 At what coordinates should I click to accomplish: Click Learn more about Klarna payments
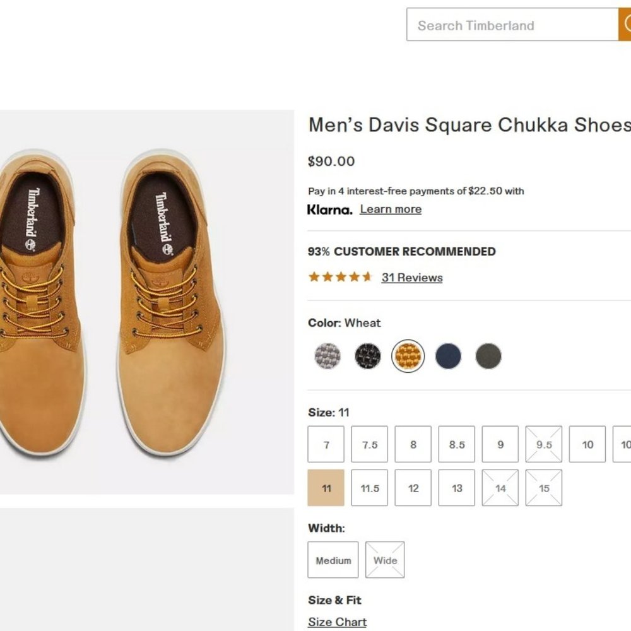[390, 209]
